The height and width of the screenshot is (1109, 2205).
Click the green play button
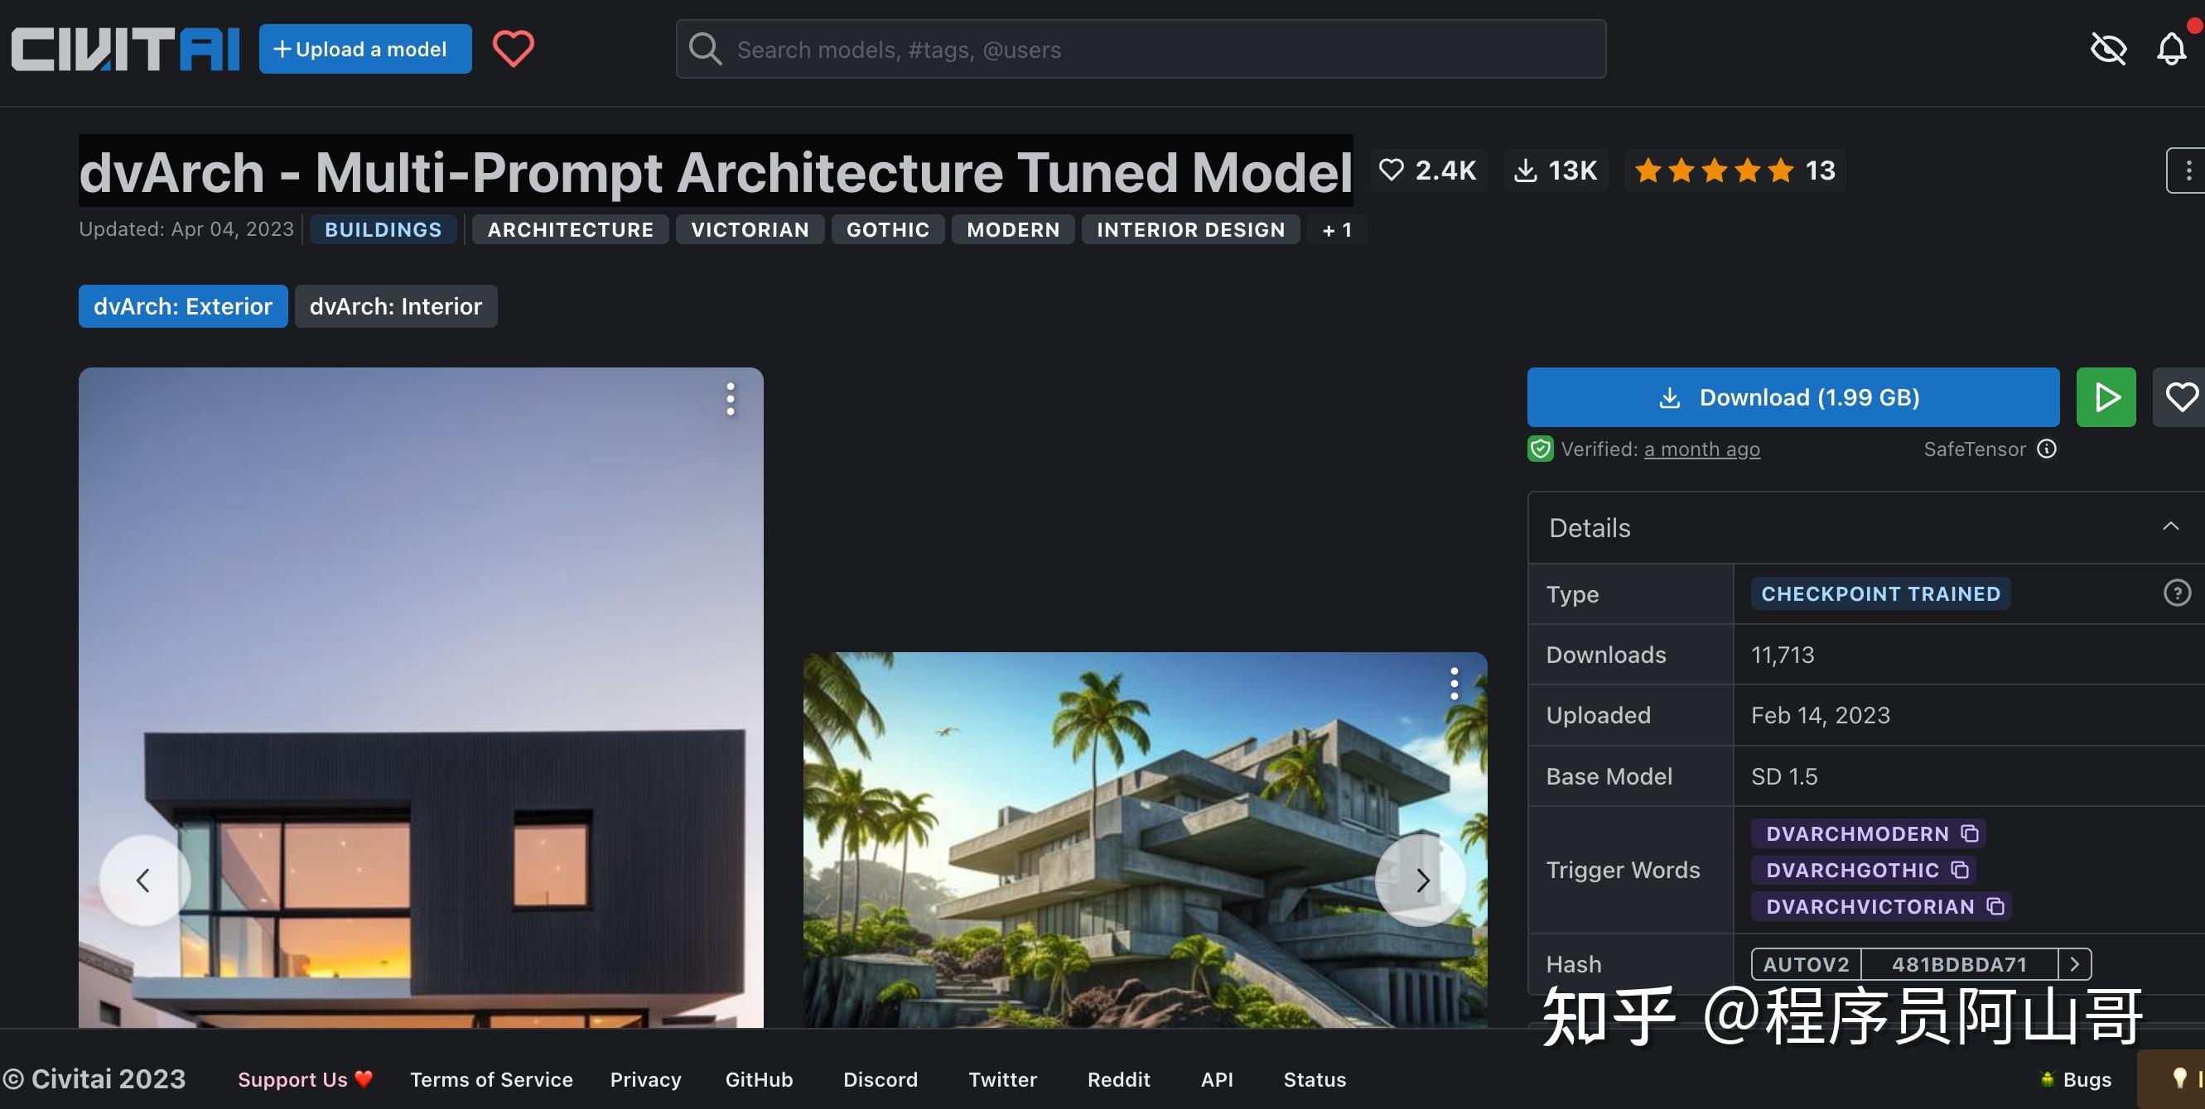[x=2106, y=397]
